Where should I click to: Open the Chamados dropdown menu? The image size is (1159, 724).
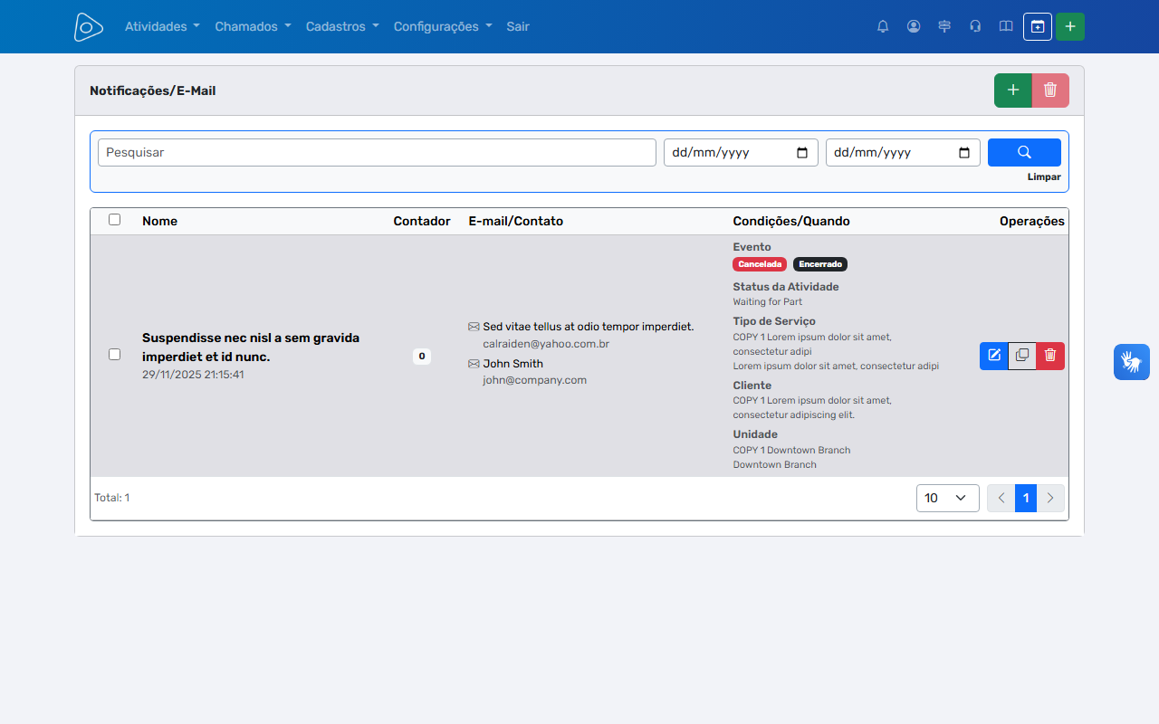(x=253, y=26)
